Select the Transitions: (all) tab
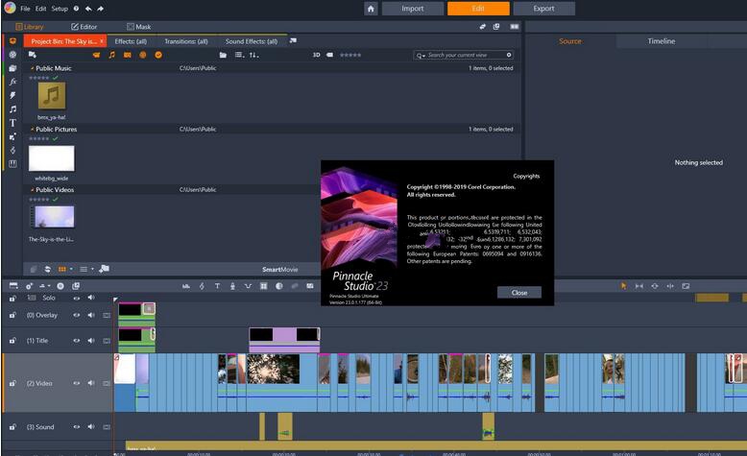The height and width of the screenshot is (456, 747). [186, 41]
